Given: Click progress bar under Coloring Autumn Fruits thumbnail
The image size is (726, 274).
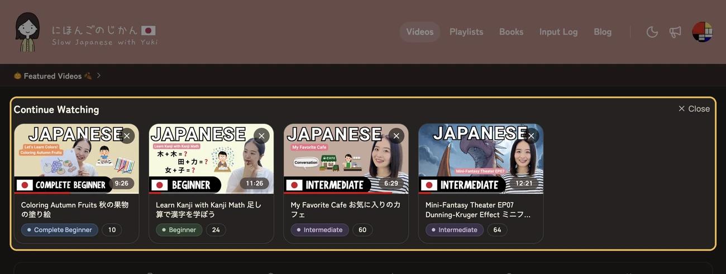Looking at the screenshot, I should point(77,193).
